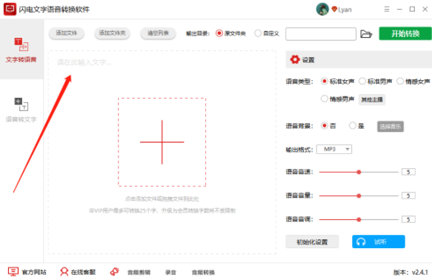Click the text input area placeholder
The image size is (432, 280).
[x=84, y=62]
